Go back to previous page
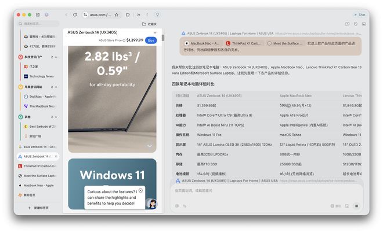Viewport: 383px width, 233px height. (66, 14)
